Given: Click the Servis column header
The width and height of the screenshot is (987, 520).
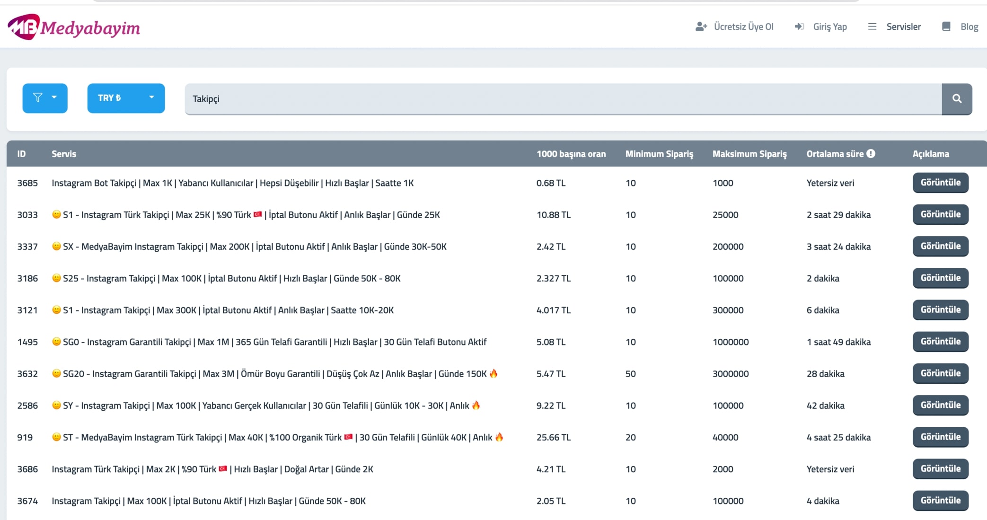Looking at the screenshot, I should pyautogui.click(x=64, y=154).
